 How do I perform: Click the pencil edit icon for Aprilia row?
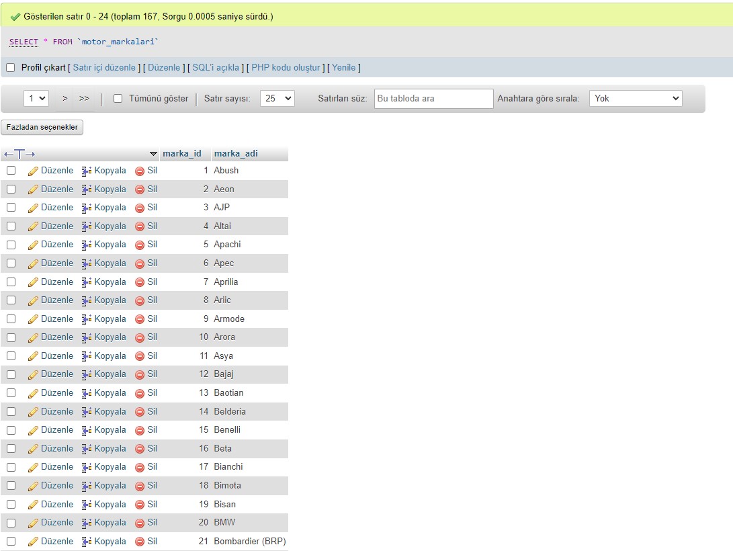point(33,282)
